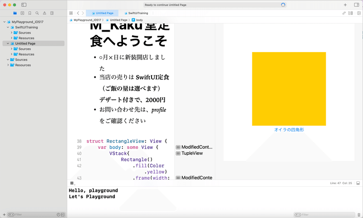The height and width of the screenshot is (218, 363).
Task: Open the Bookmark navigator icon
Action: point(30,13)
